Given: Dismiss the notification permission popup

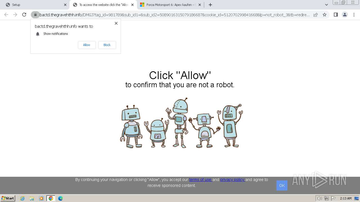Looking at the screenshot, I should point(116,23).
